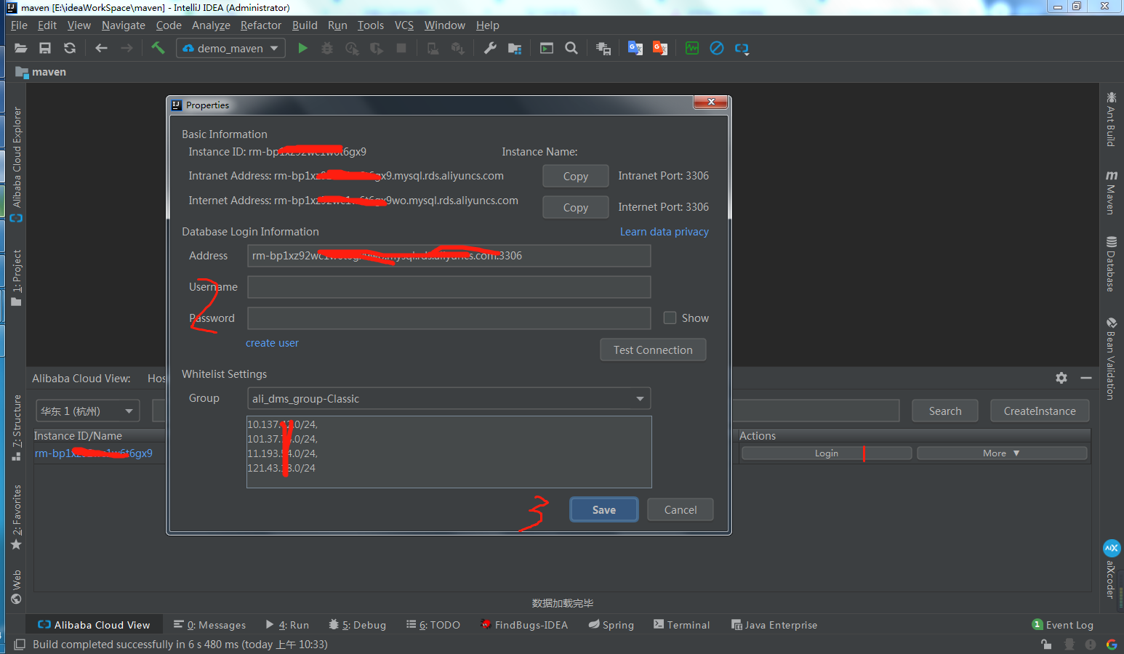
Task: Run demo_maven with the green play icon
Action: click(x=303, y=48)
